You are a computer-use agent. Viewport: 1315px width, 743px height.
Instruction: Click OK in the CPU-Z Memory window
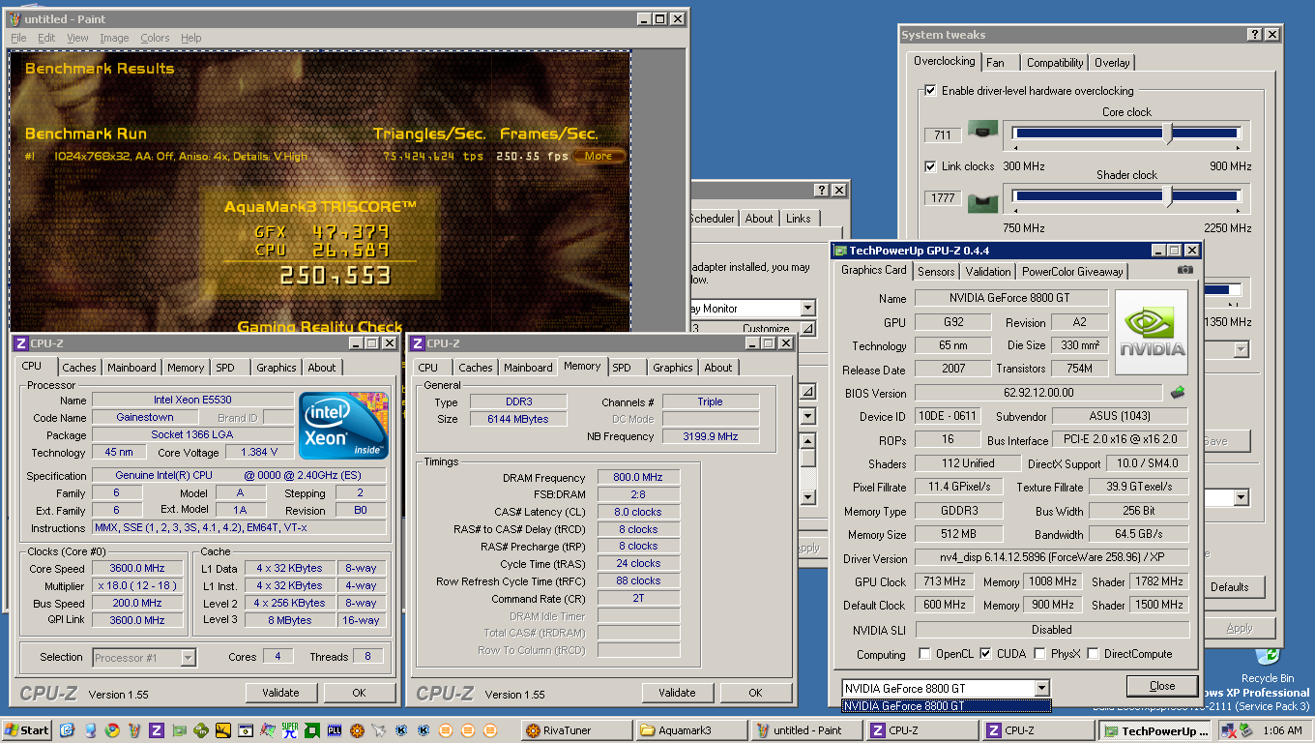tap(756, 693)
